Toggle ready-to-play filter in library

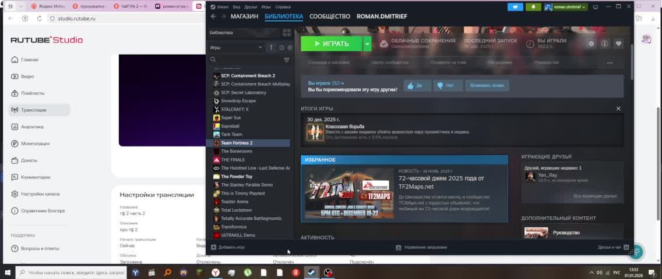pos(290,48)
